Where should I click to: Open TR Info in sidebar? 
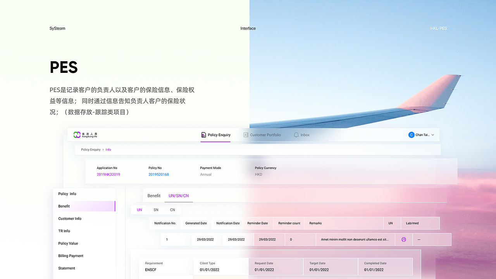tap(84, 231)
